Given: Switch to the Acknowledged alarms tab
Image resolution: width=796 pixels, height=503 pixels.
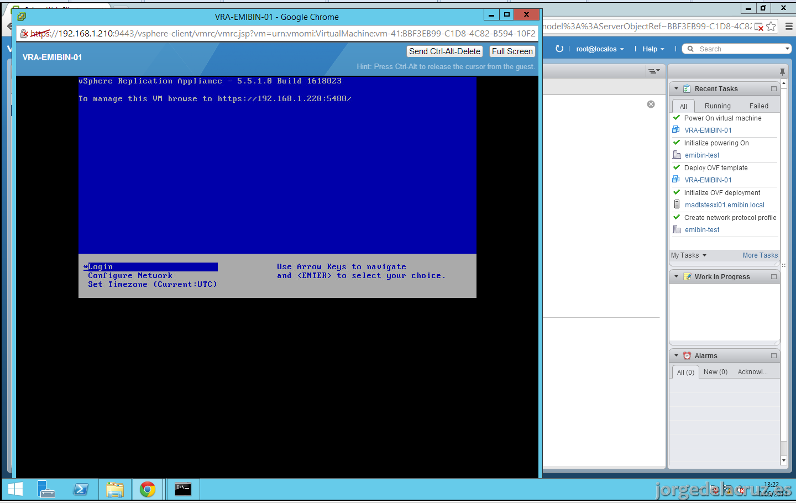Looking at the screenshot, I should [752, 372].
